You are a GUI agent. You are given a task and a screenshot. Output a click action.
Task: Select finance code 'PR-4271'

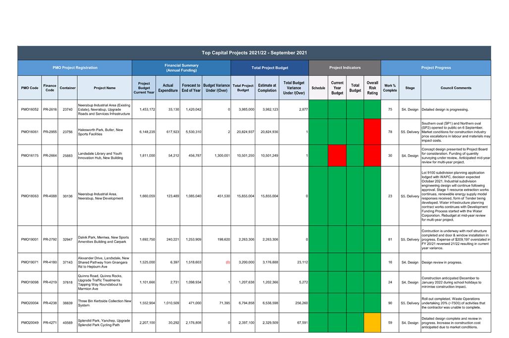click(50, 323)
